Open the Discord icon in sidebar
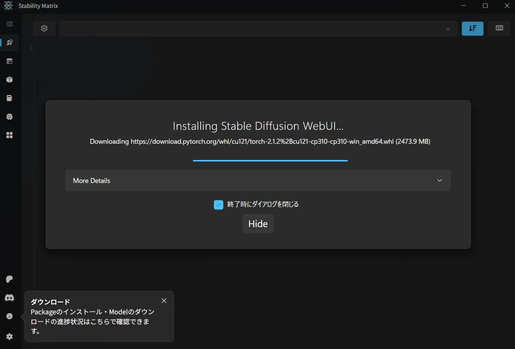Image resolution: width=515 pixels, height=349 pixels. tap(10, 298)
